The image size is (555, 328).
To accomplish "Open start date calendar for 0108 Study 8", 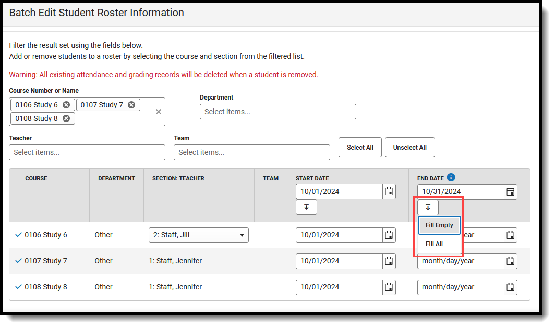I will point(389,287).
